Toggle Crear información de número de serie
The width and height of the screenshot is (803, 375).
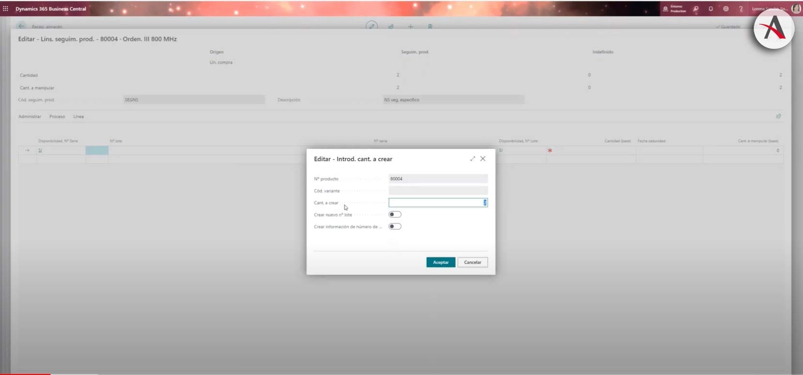click(x=395, y=226)
